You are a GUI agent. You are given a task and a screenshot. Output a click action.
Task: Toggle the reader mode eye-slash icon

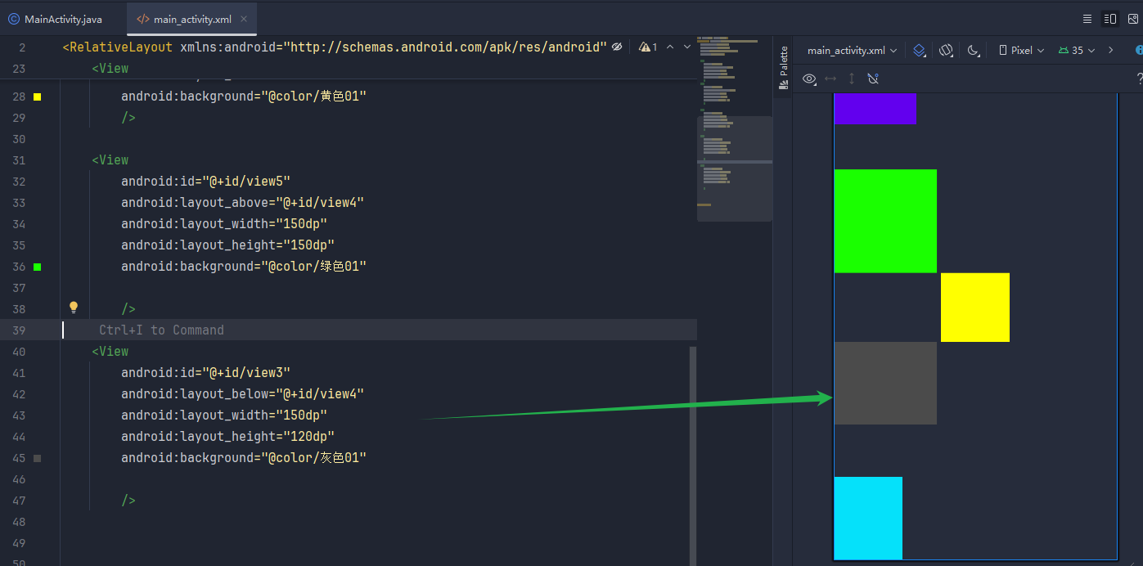click(617, 47)
